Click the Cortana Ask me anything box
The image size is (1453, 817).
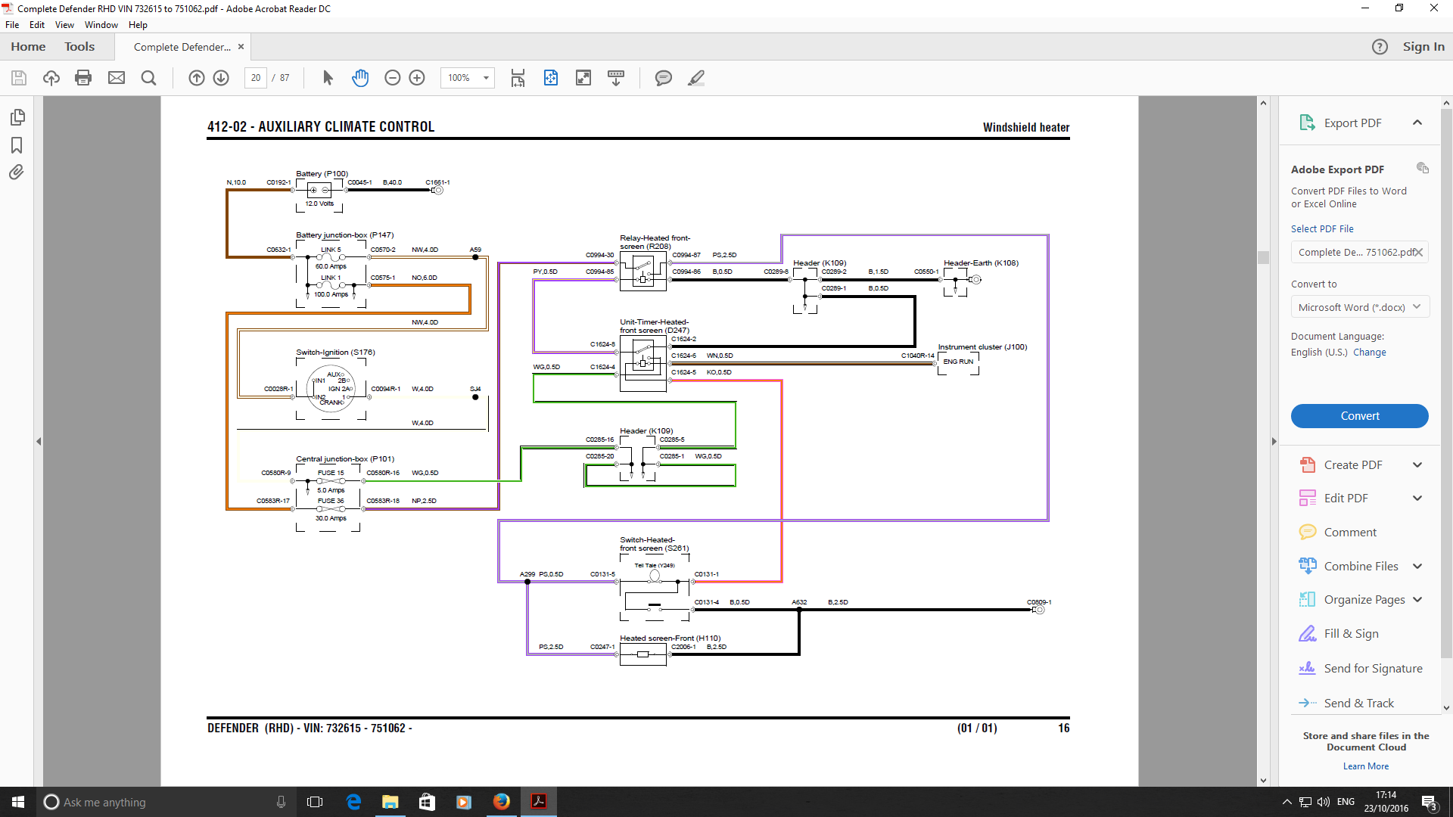point(165,802)
